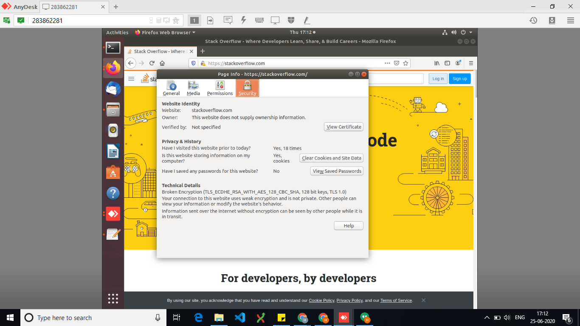
Task: Switch to the General tab in Page Info
Action: (x=171, y=88)
